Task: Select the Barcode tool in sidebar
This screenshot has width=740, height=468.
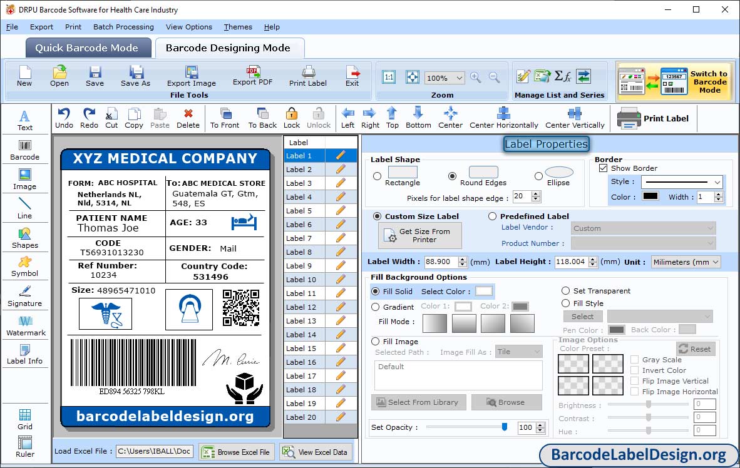Action: click(x=24, y=150)
